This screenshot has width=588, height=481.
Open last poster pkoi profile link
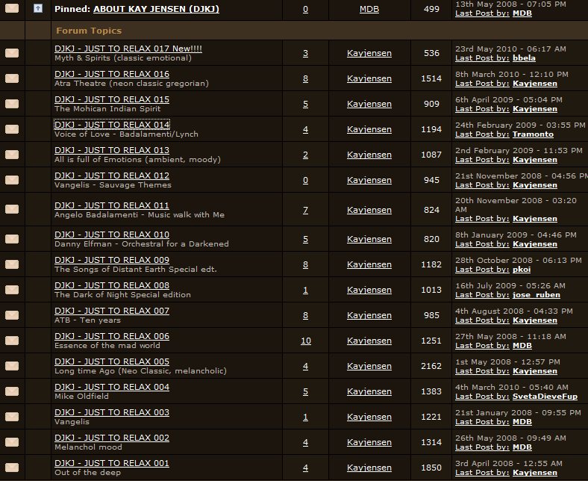pos(522,270)
